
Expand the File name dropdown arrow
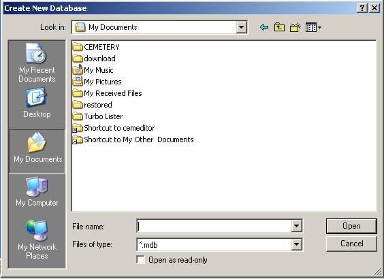(x=296, y=226)
